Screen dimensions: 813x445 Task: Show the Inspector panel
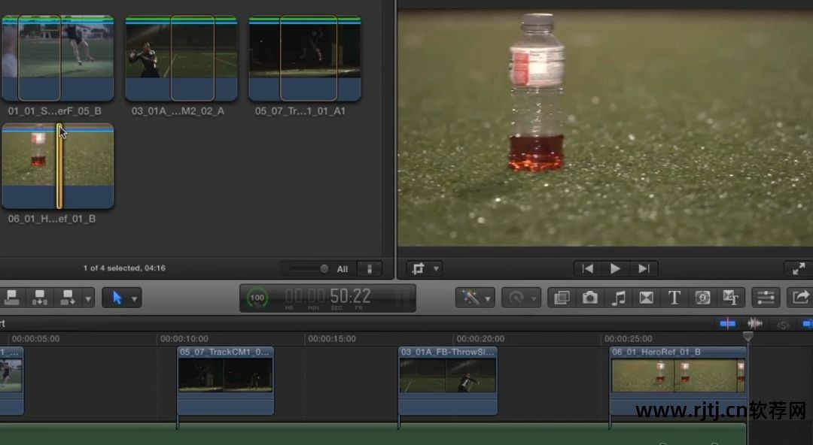(x=766, y=298)
